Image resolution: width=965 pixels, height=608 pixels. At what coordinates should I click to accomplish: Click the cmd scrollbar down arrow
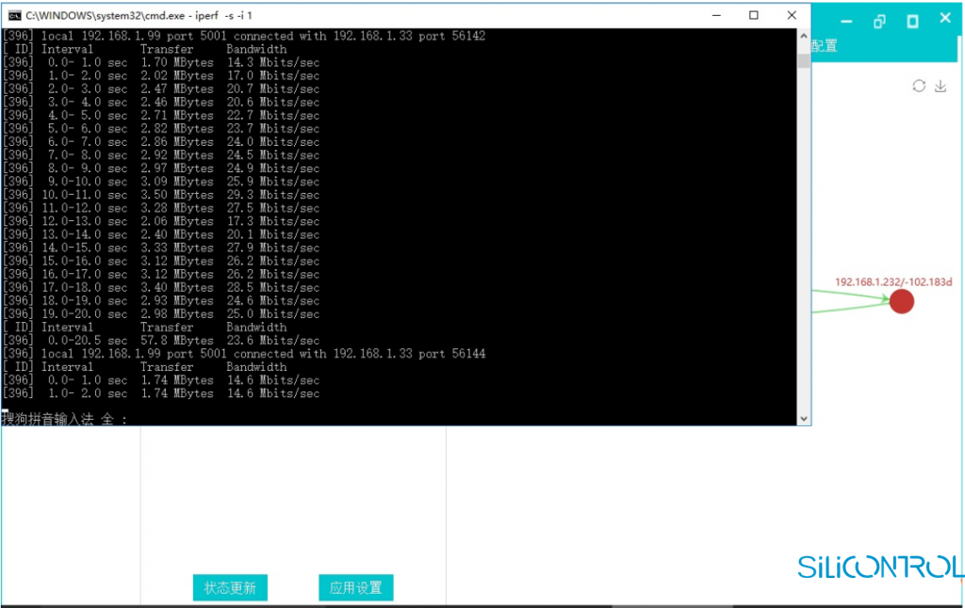[803, 419]
